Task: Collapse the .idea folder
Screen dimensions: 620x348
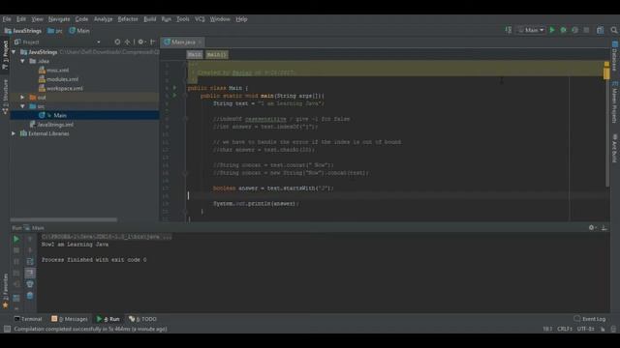Action: (22, 61)
